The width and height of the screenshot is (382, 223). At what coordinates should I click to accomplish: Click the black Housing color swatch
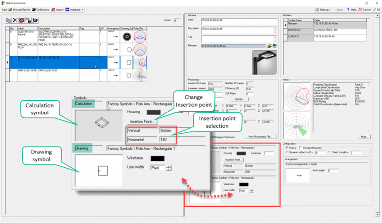pyautogui.click(x=151, y=112)
